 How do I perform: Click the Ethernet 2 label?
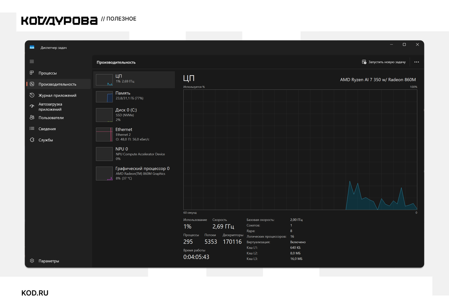pyautogui.click(x=123, y=135)
